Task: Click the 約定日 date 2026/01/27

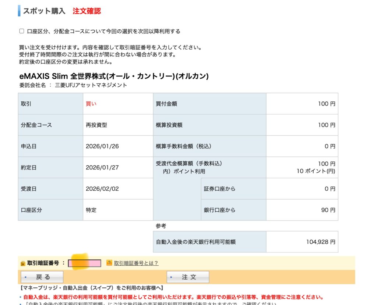Action: (102, 168)
